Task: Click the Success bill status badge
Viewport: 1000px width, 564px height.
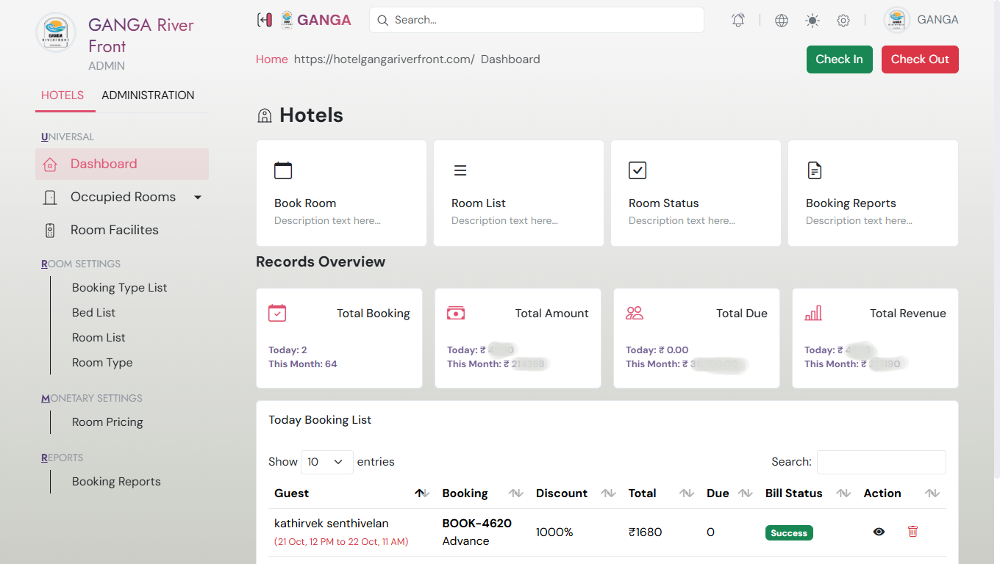Action: tap(789, 532)
